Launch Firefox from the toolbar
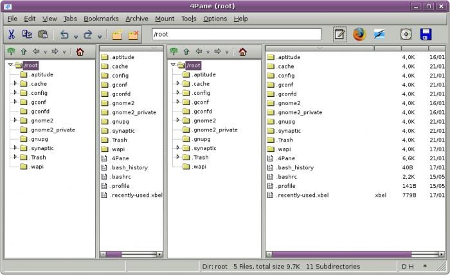This screenshot has width=450, height=275. pyautogui.click(x=359, y=35)
